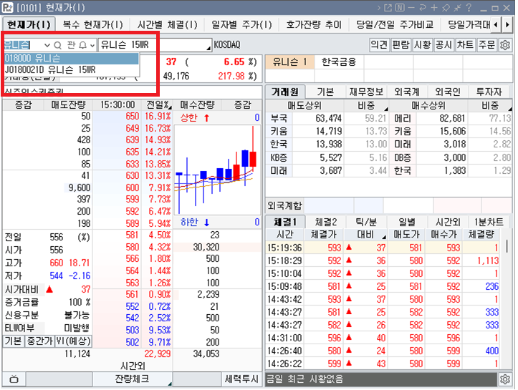The width and height of the screenshot is (518, 390).
Task: Switch to 체결2 tab
Action: [x=326, y=222]
